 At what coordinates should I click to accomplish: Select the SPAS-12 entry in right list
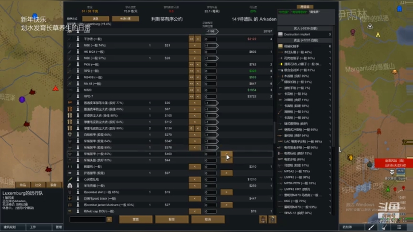(x=305, y=213)
